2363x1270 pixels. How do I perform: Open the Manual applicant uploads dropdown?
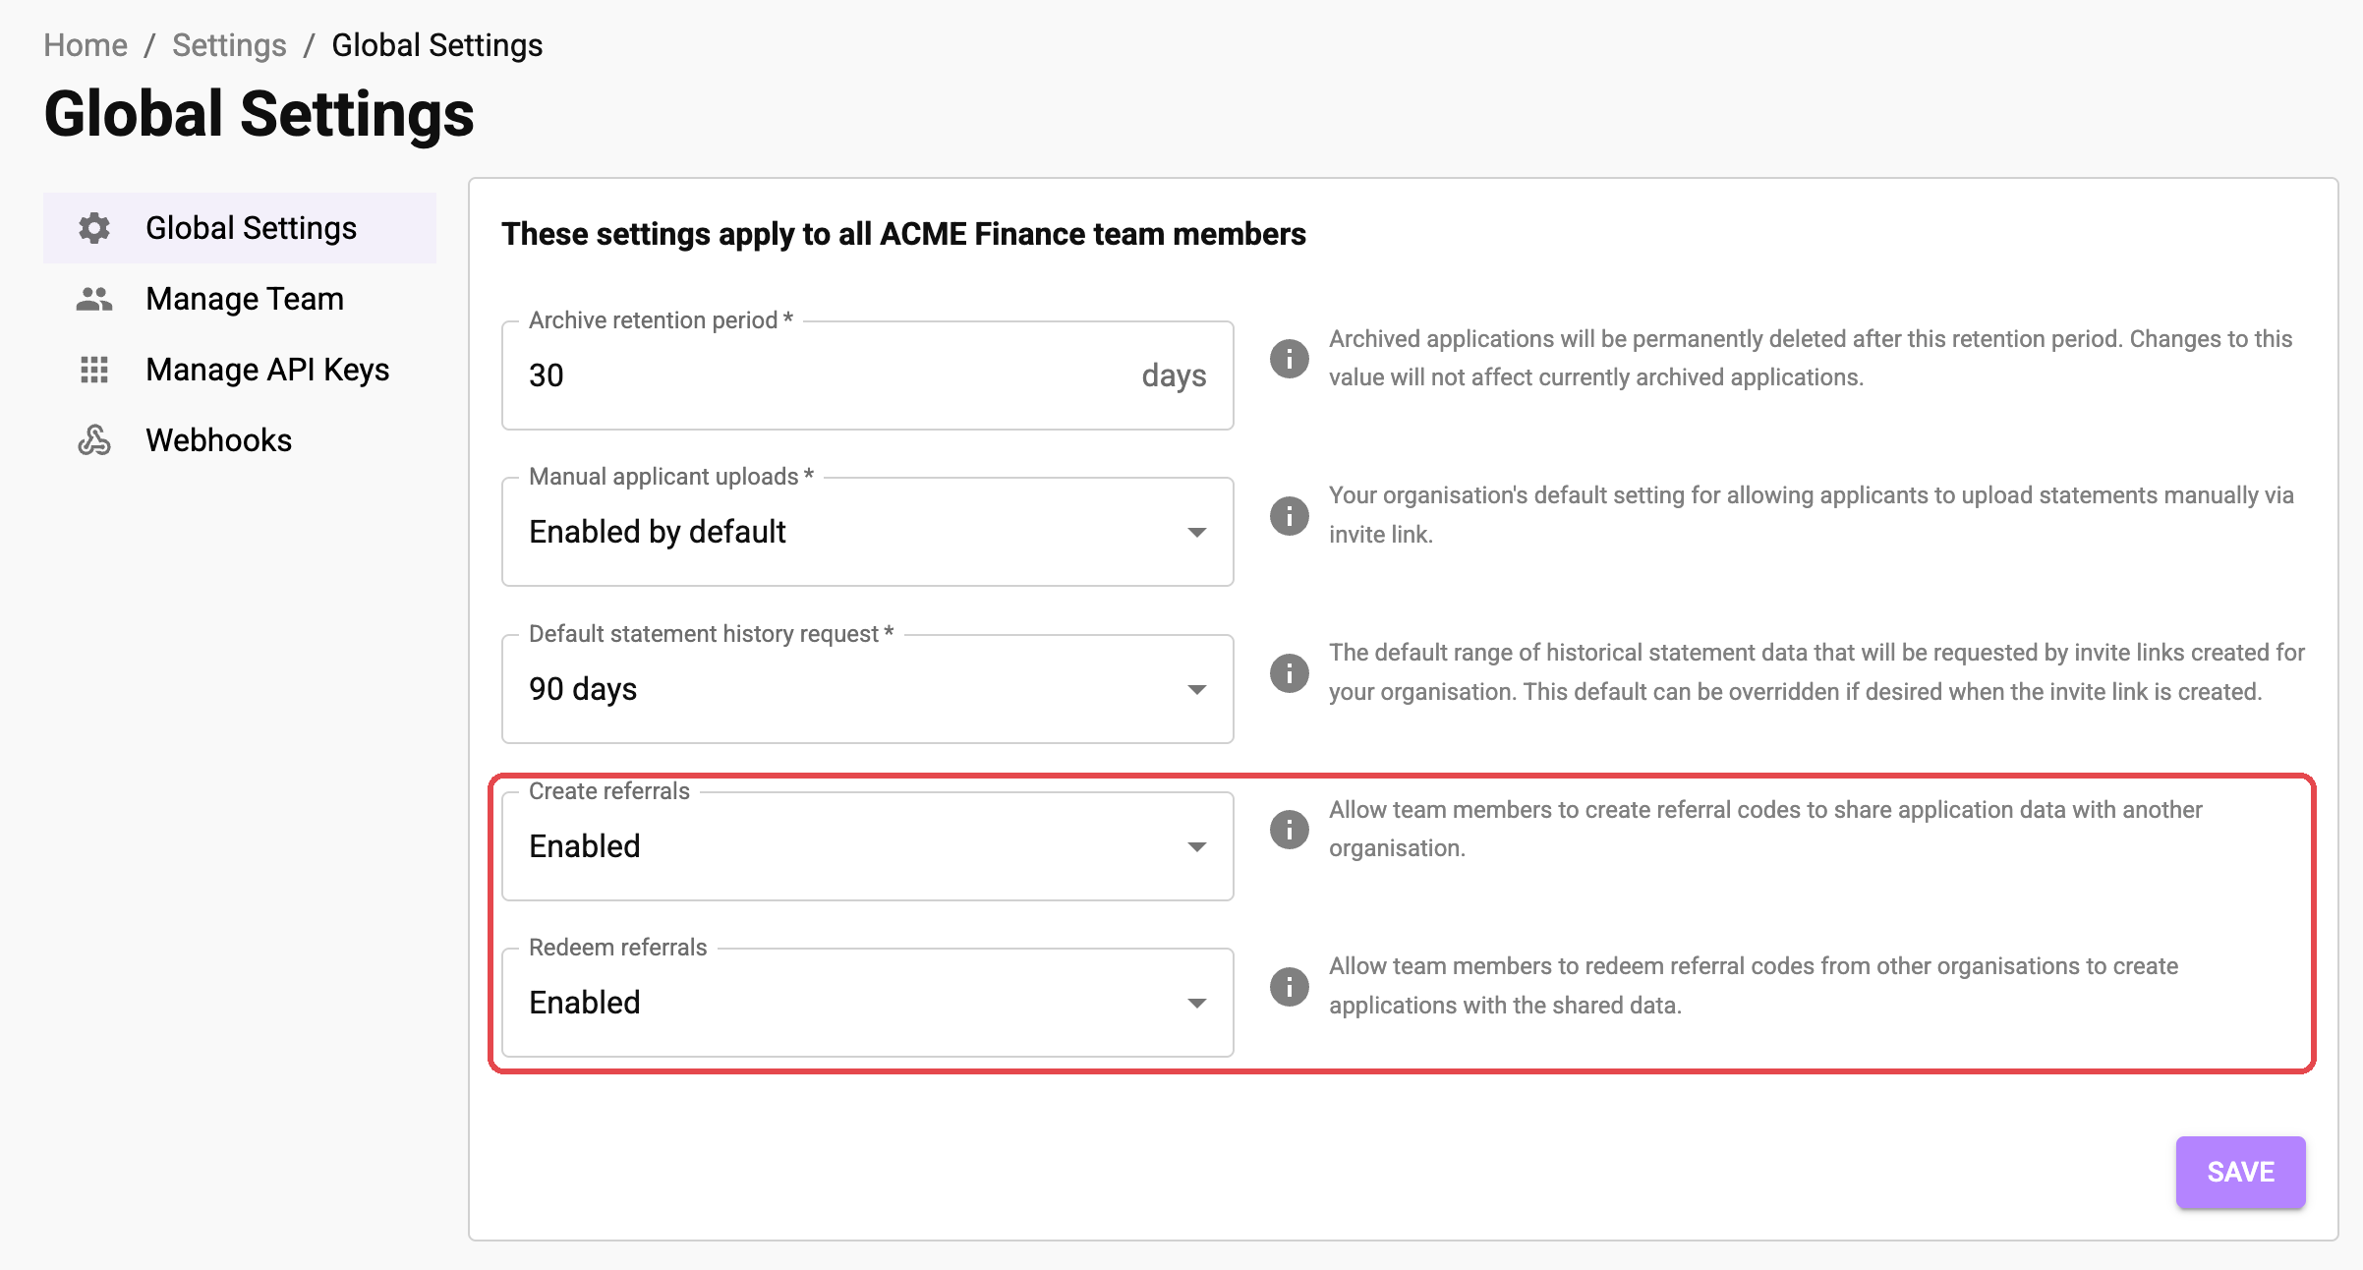pos(868,532)
